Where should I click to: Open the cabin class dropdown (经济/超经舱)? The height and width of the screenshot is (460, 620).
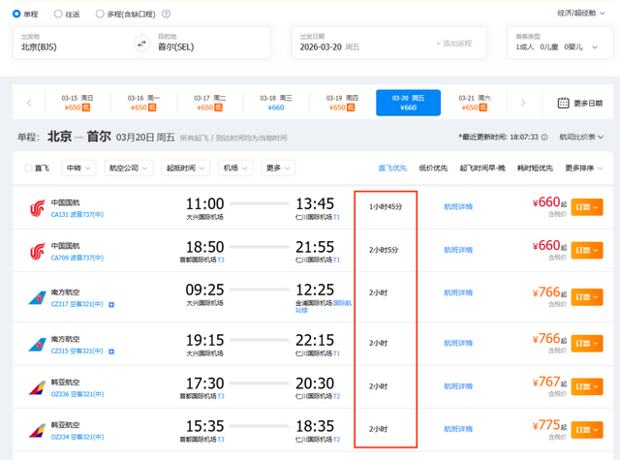click(x=581, y=13)
